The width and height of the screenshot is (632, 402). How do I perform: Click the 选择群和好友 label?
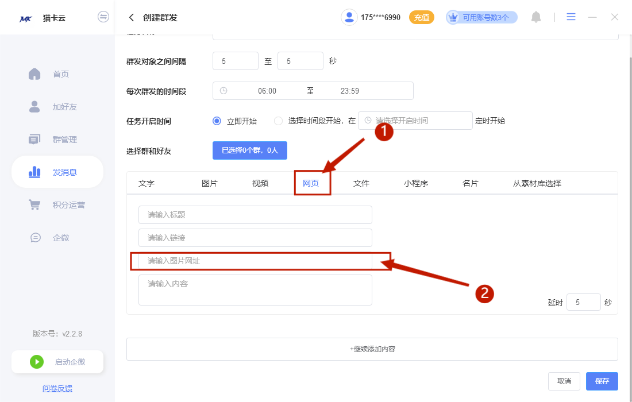pos(149,151)
